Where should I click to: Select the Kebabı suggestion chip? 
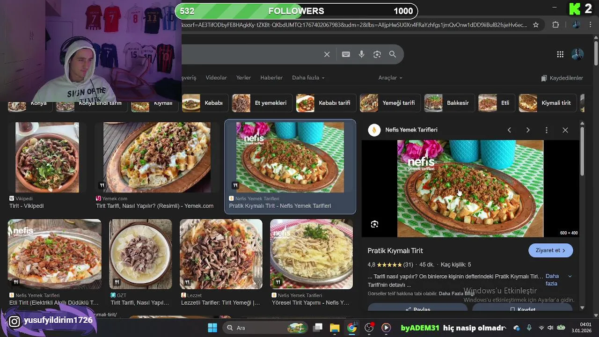click(205, 103)
